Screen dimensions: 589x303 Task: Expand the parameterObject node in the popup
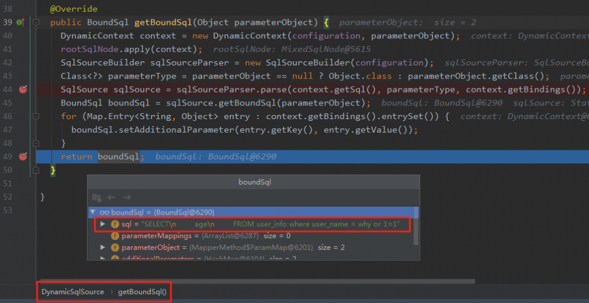pos(103,248)
